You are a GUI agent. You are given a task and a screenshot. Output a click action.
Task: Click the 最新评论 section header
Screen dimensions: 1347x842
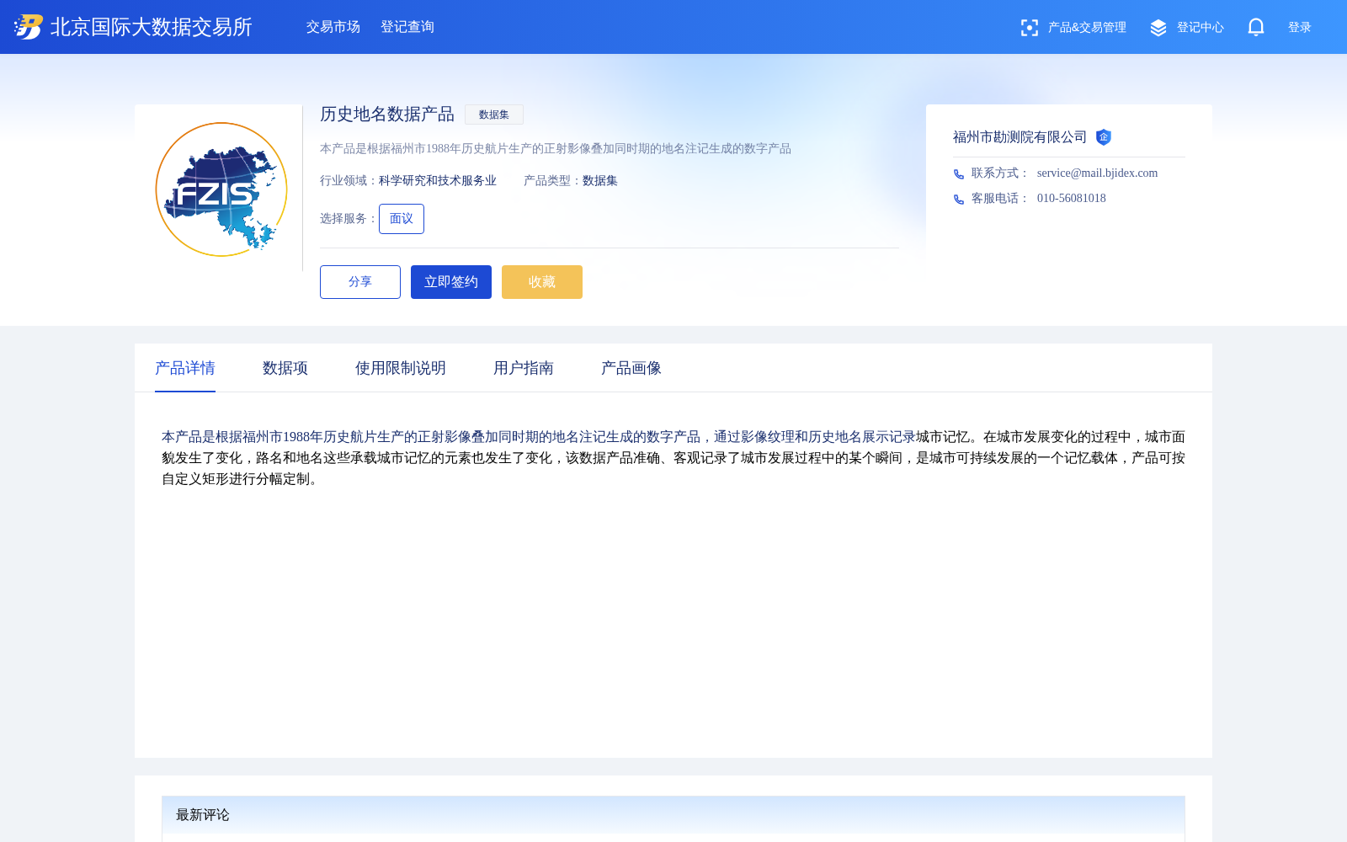pos(203,815)
